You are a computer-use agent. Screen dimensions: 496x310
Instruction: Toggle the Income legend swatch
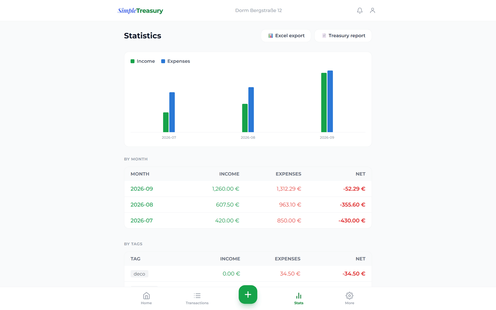tap(133, 61)
